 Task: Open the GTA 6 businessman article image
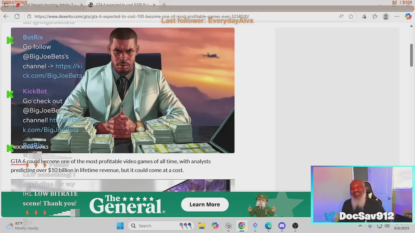[x=123, y=90]
